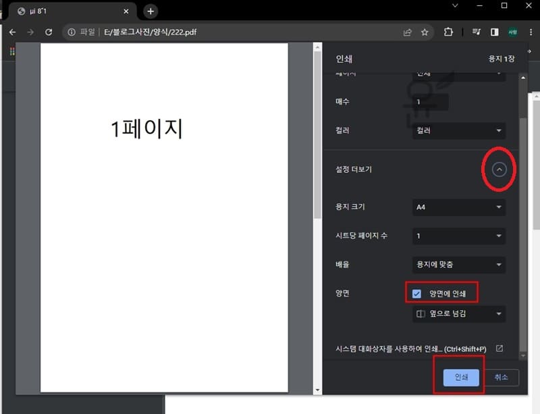Open a new browser tab

coord(151,11)
